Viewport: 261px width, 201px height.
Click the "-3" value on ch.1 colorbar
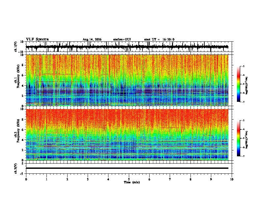243,66
